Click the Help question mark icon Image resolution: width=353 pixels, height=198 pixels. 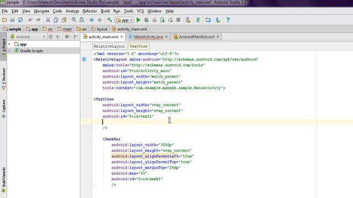click(x=228, y=20)
